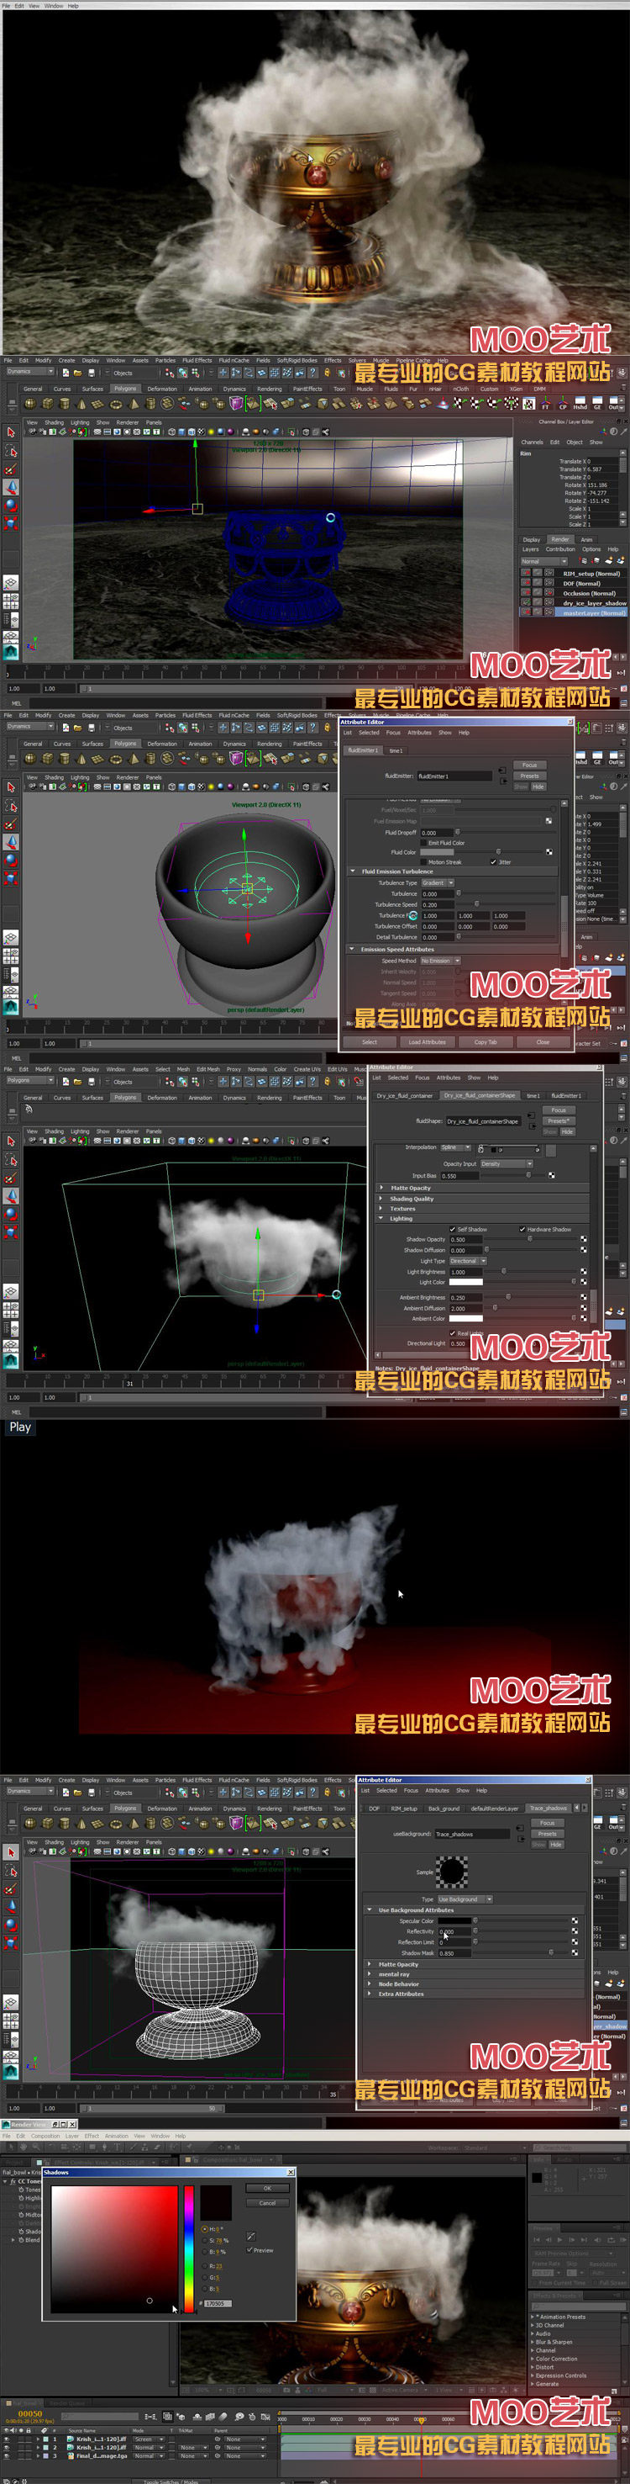
Task: Uncheck the Jitter checkbox
Action: pos(493,862)
